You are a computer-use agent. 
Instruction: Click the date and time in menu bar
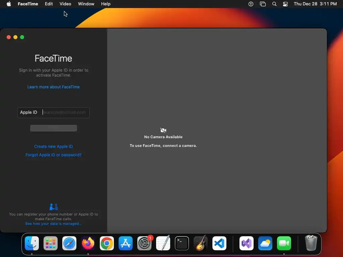click(315, 4)
